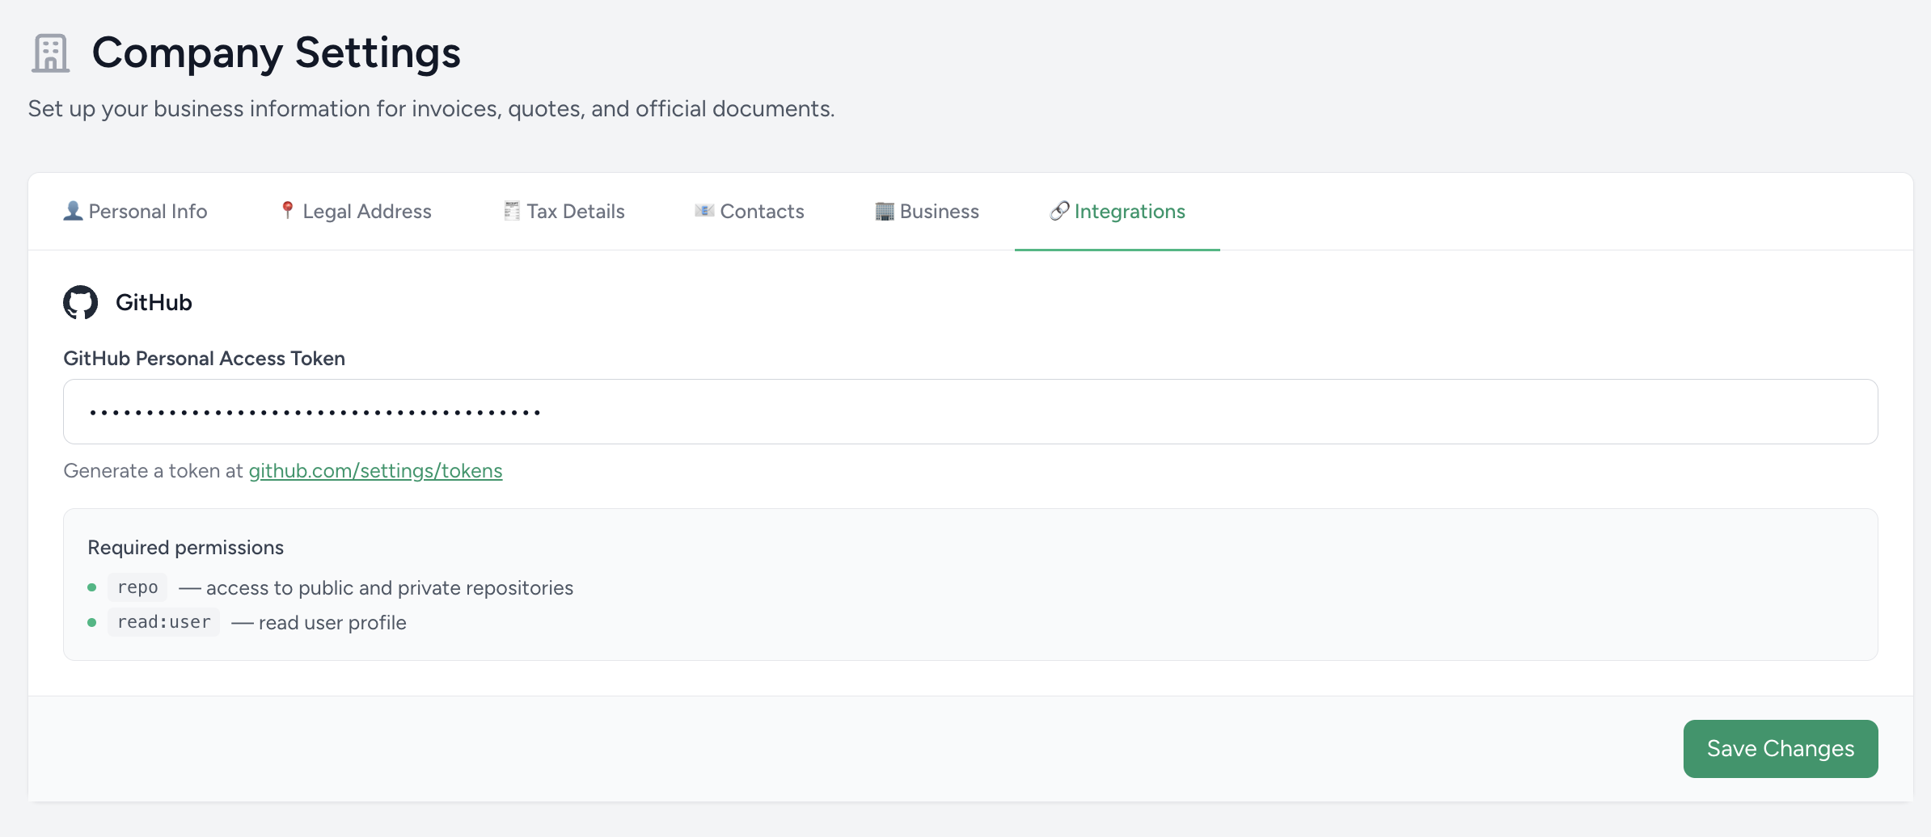1931x837 pixels.
Task: Open the github.com/settings/tokens link
Action: (x=375, y=471)
